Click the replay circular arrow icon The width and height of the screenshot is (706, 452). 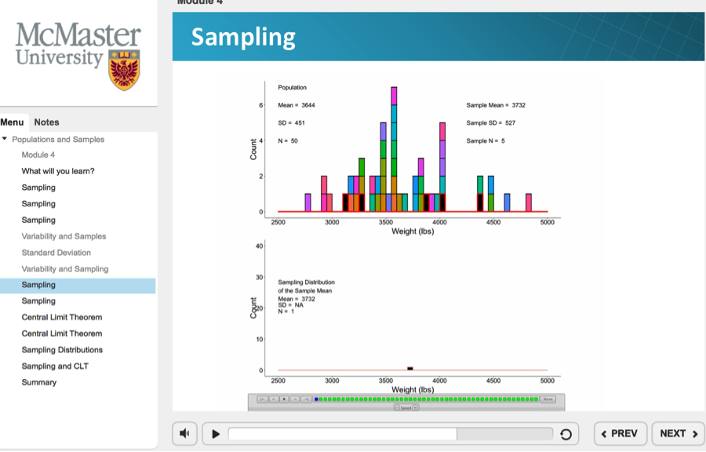pyautogui.click(x=566, y=434)
